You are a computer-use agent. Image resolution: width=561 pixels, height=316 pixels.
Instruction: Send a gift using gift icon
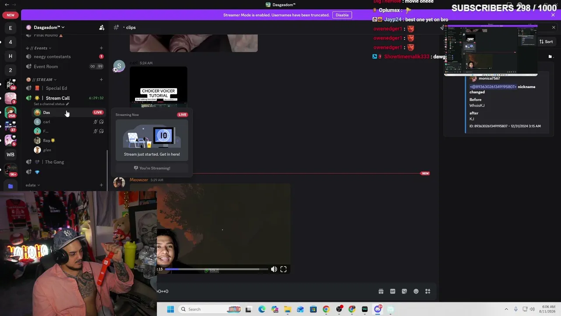tap(381, 291)
